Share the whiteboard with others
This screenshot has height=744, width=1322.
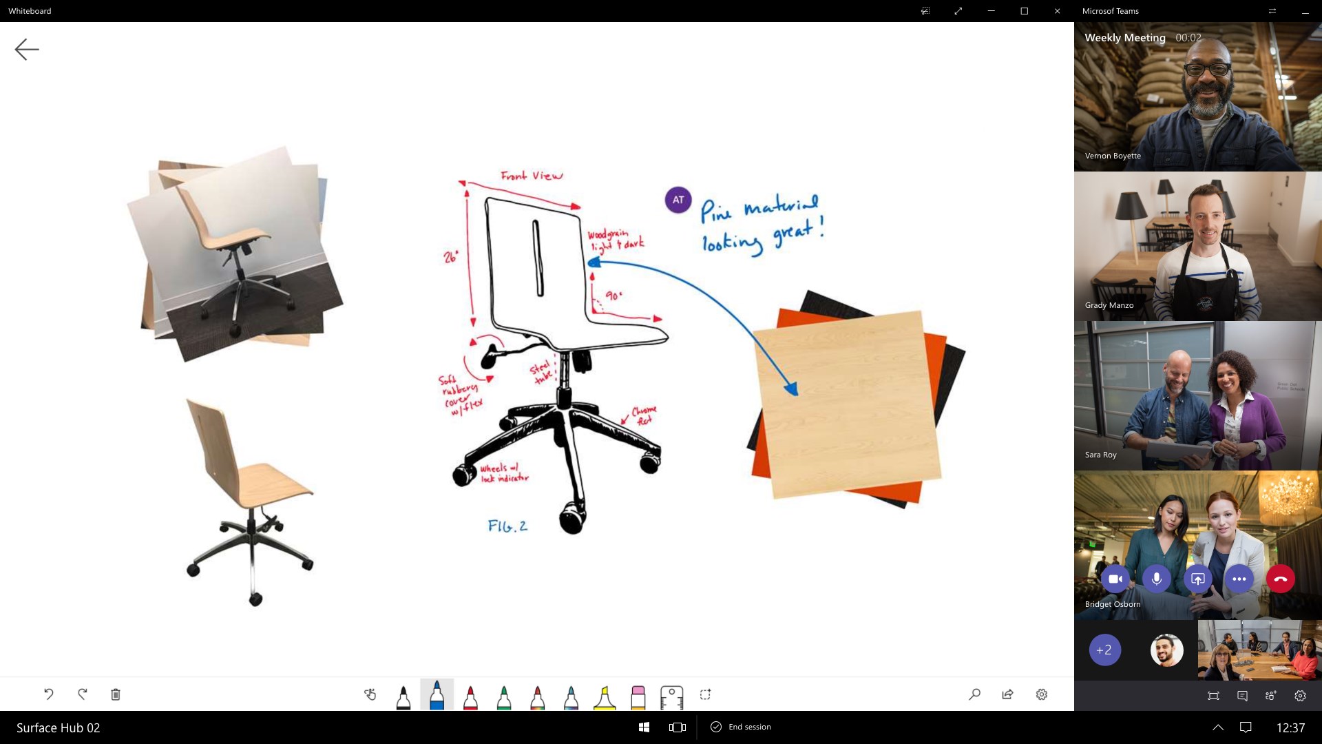[x=1007, y=694]
